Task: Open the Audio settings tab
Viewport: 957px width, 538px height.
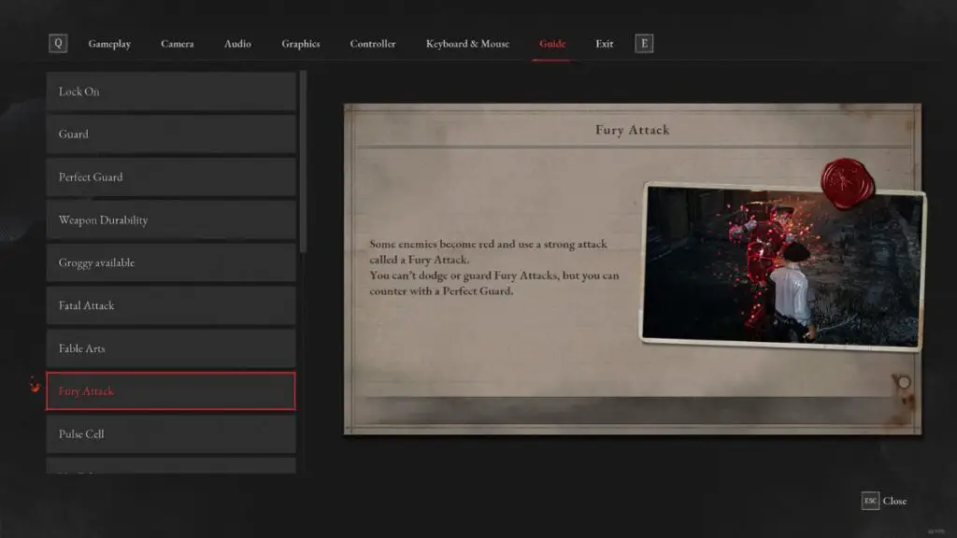Action: coord(237,44)
